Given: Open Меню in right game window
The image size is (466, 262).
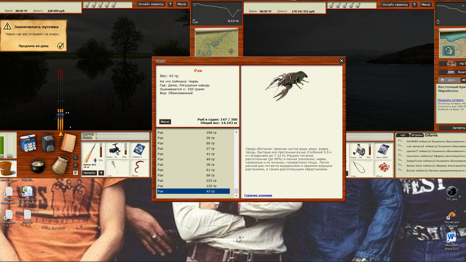Looking at the screenshot, I should pos(425,5).
